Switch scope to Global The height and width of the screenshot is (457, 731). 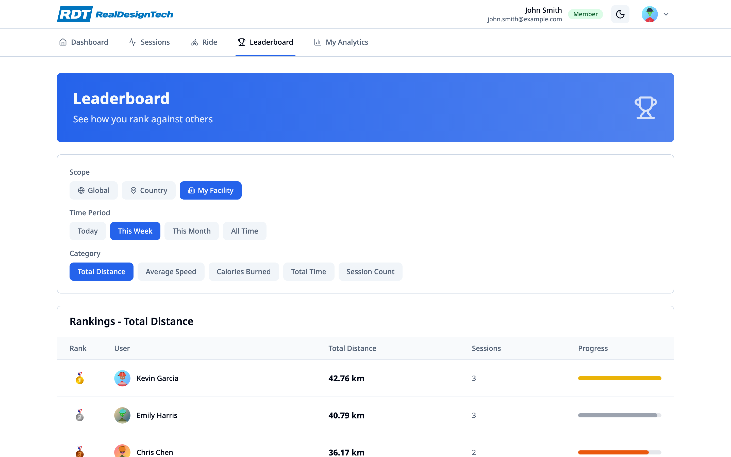point(93,190)
